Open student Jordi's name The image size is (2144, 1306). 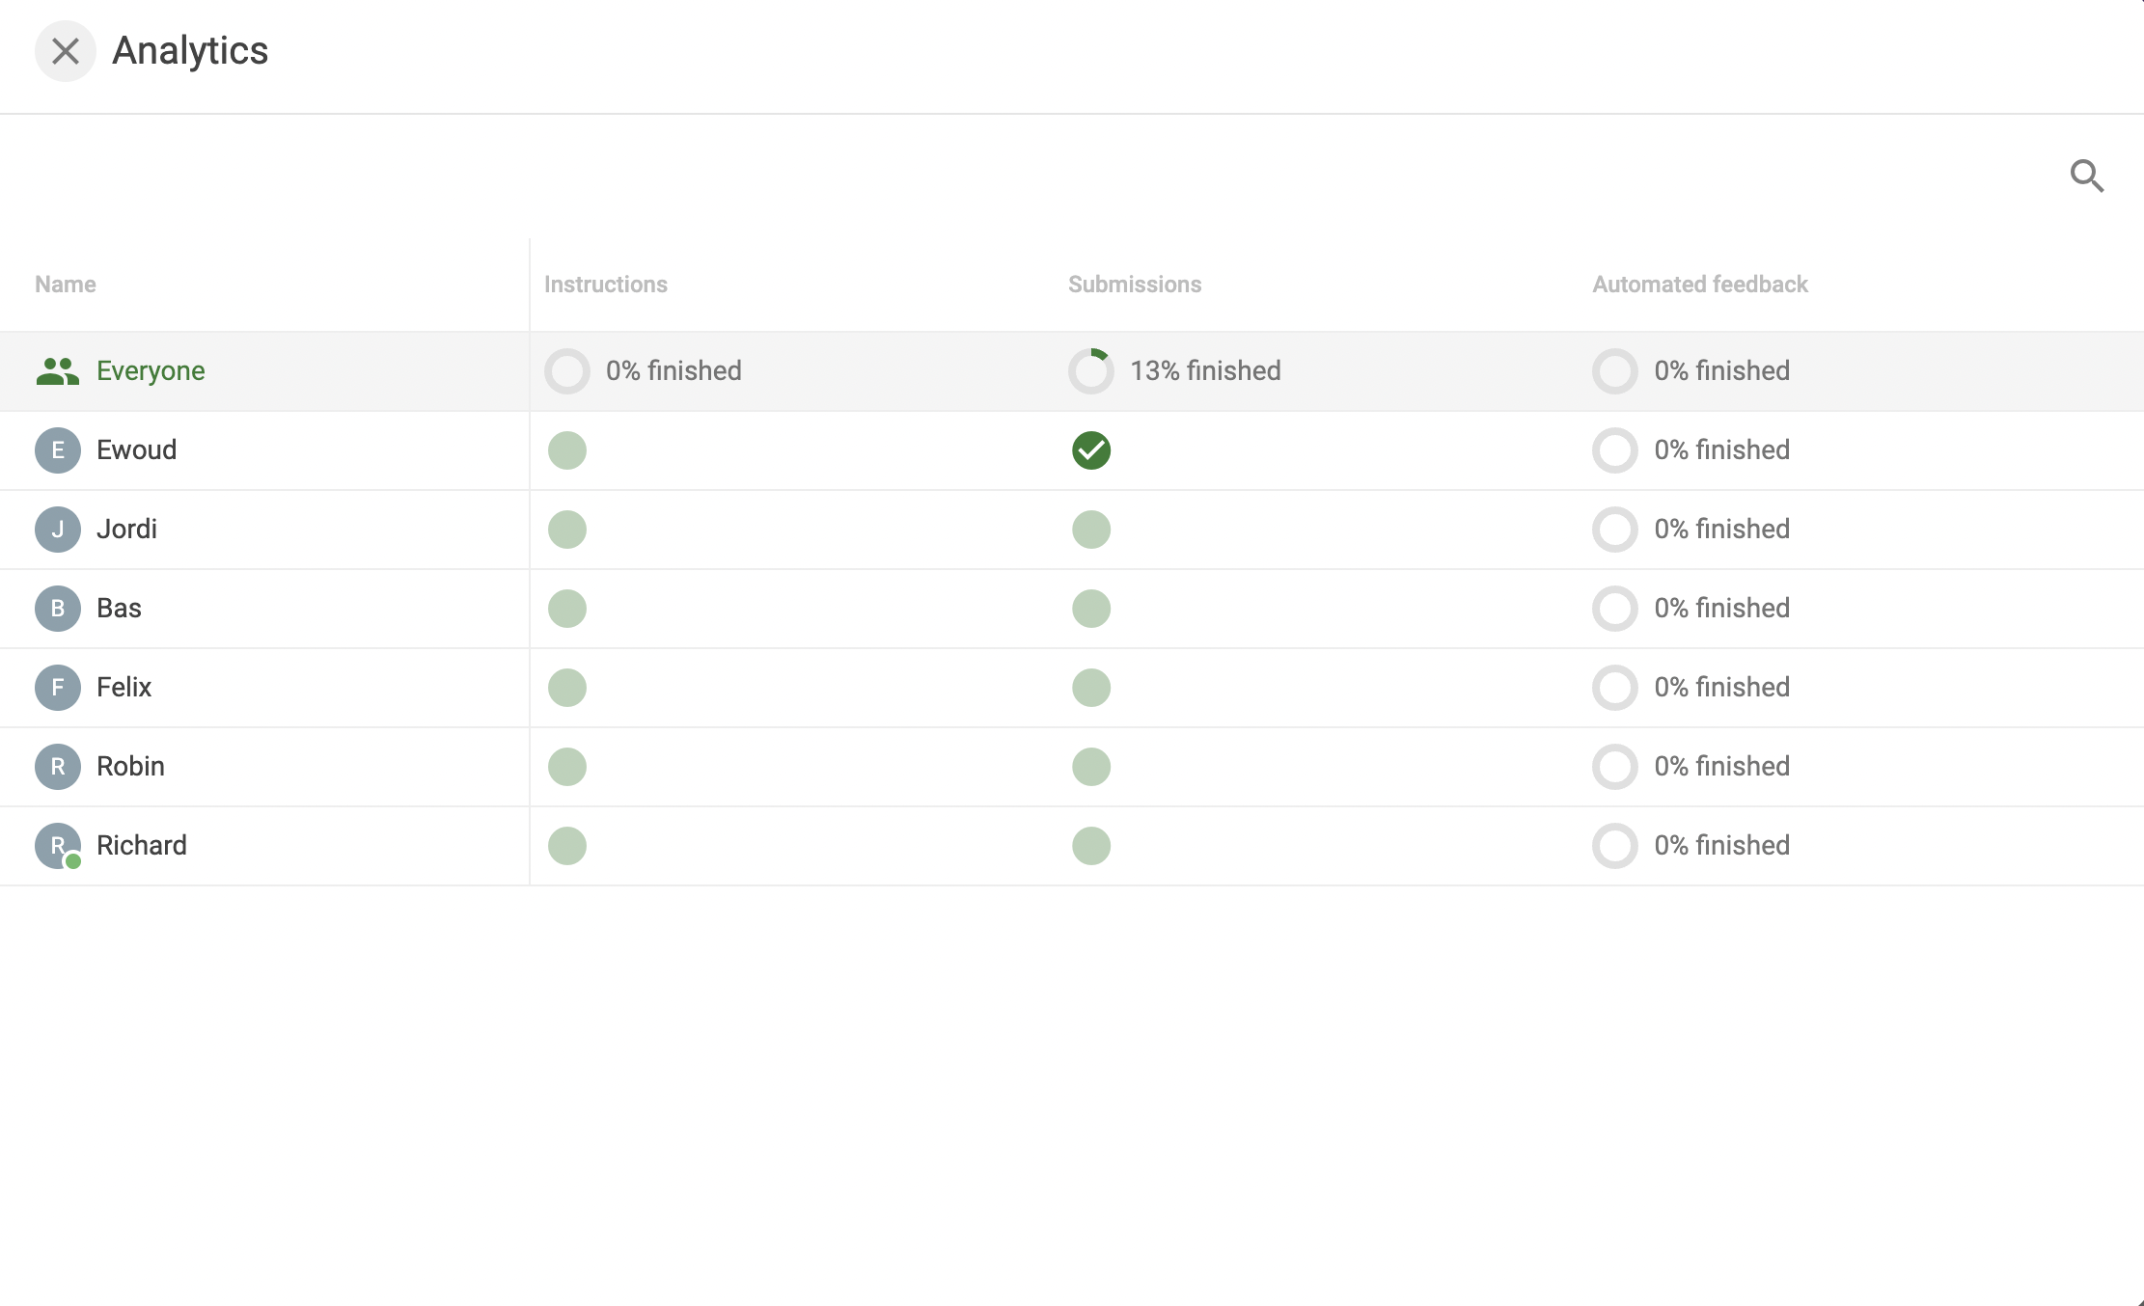click(127, 530)
